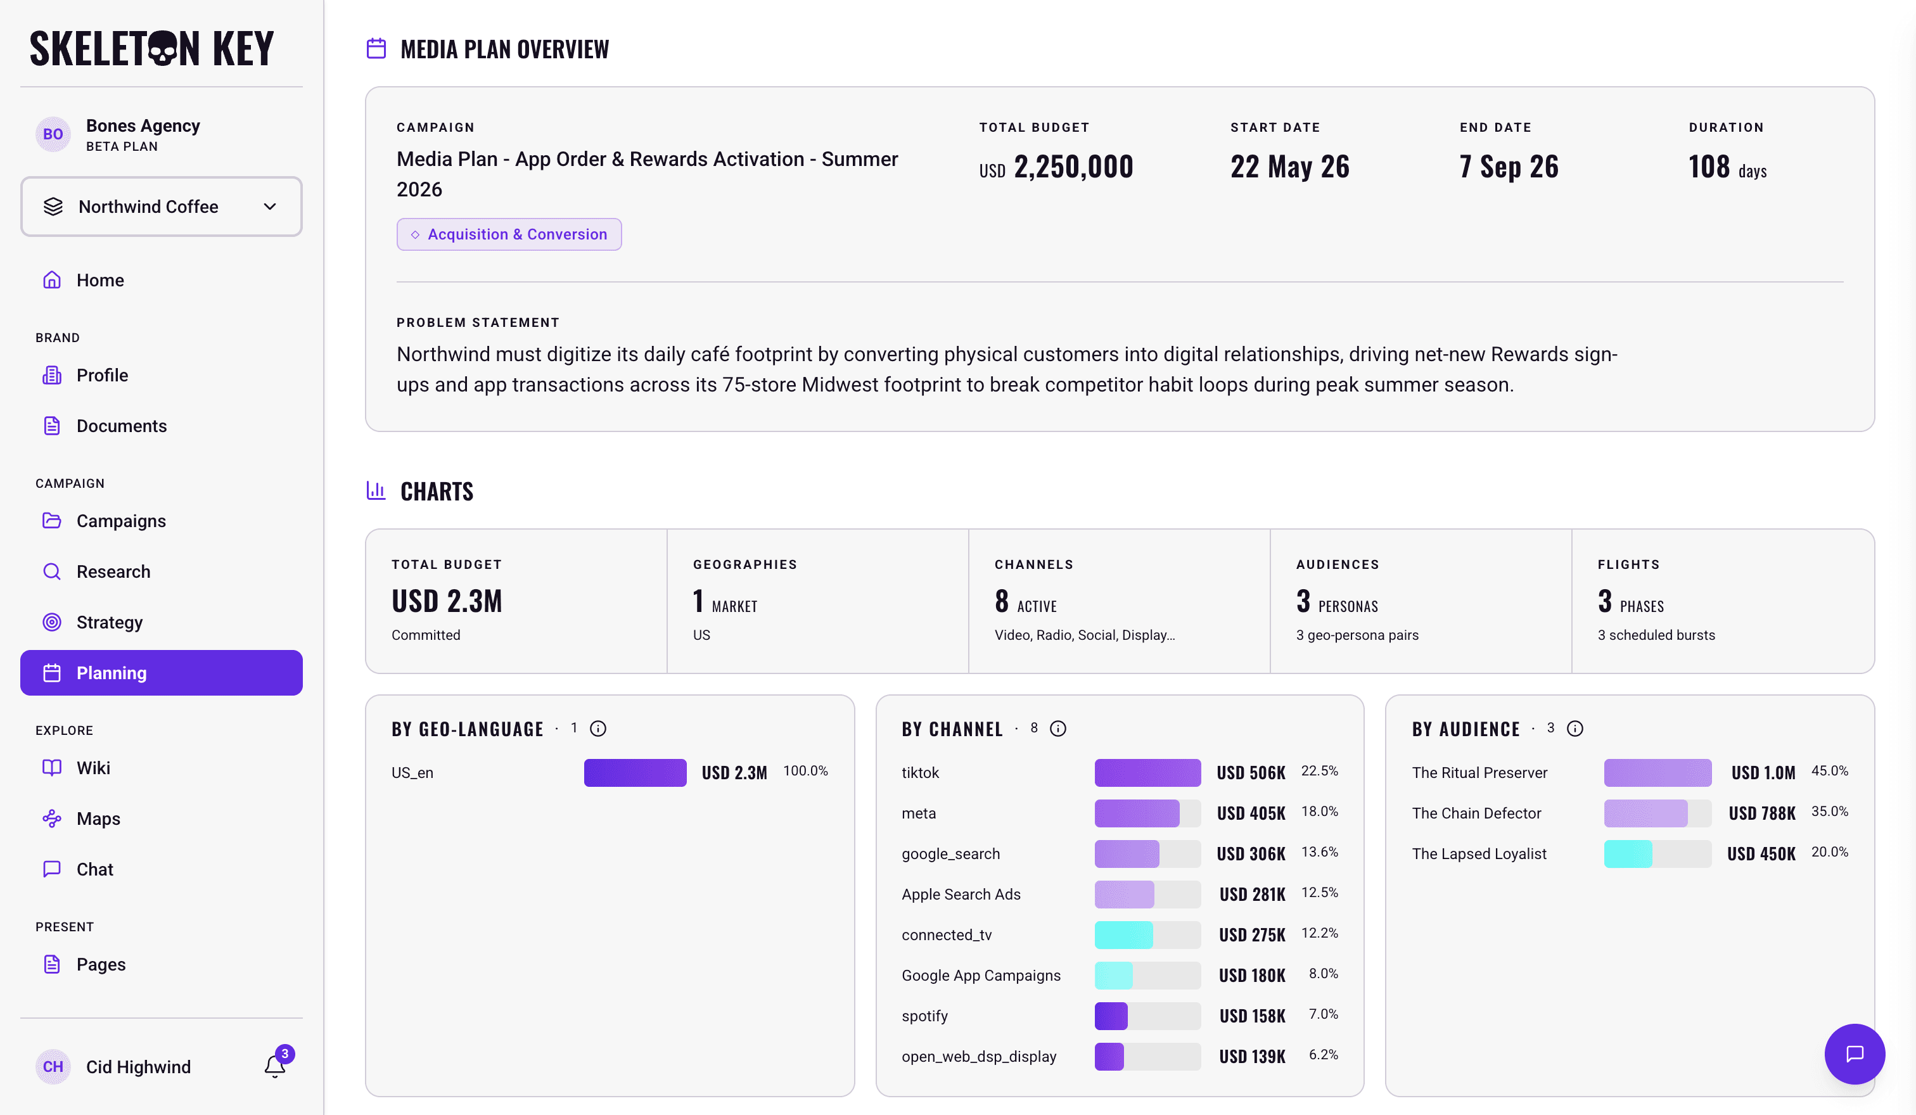This screenshot has width=1916, height=1115.
Task: Click the Home icon in sidebar
Action: [52, 281]
